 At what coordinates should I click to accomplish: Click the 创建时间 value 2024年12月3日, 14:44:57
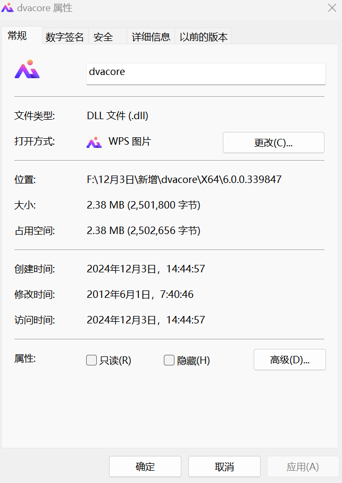(x=146, y=269)
